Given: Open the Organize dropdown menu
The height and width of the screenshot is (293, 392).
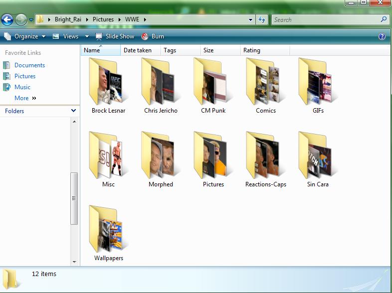Looking at the screenshot, I should pos(25,36).
